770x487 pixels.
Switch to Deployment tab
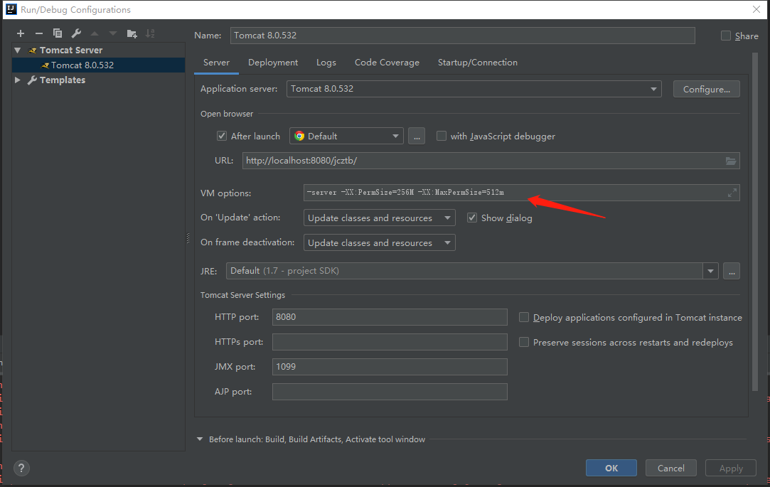[273, 63]
